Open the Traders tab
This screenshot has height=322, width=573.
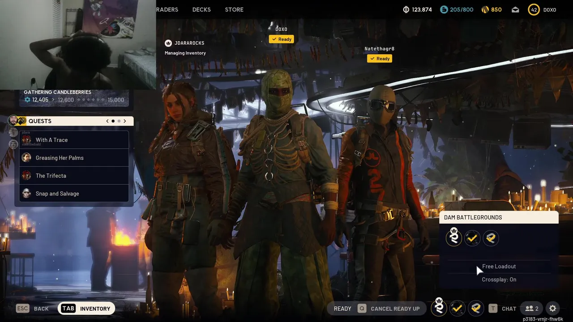167,9
